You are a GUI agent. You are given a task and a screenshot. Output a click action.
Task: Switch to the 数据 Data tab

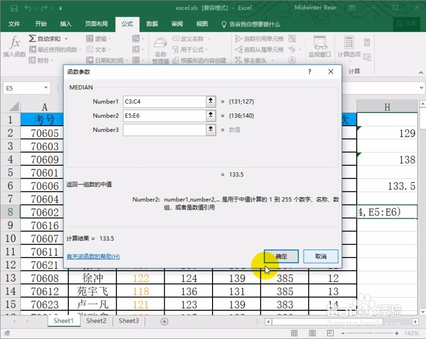(x=152, y=24)
